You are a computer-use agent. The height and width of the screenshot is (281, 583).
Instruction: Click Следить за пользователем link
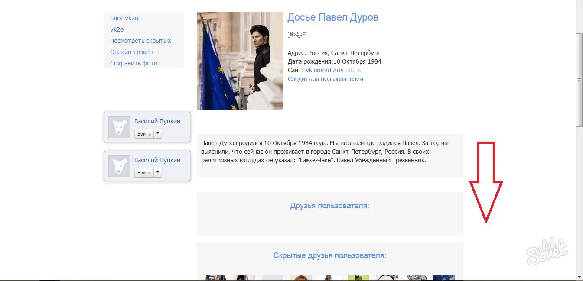[x=326, y=79]
